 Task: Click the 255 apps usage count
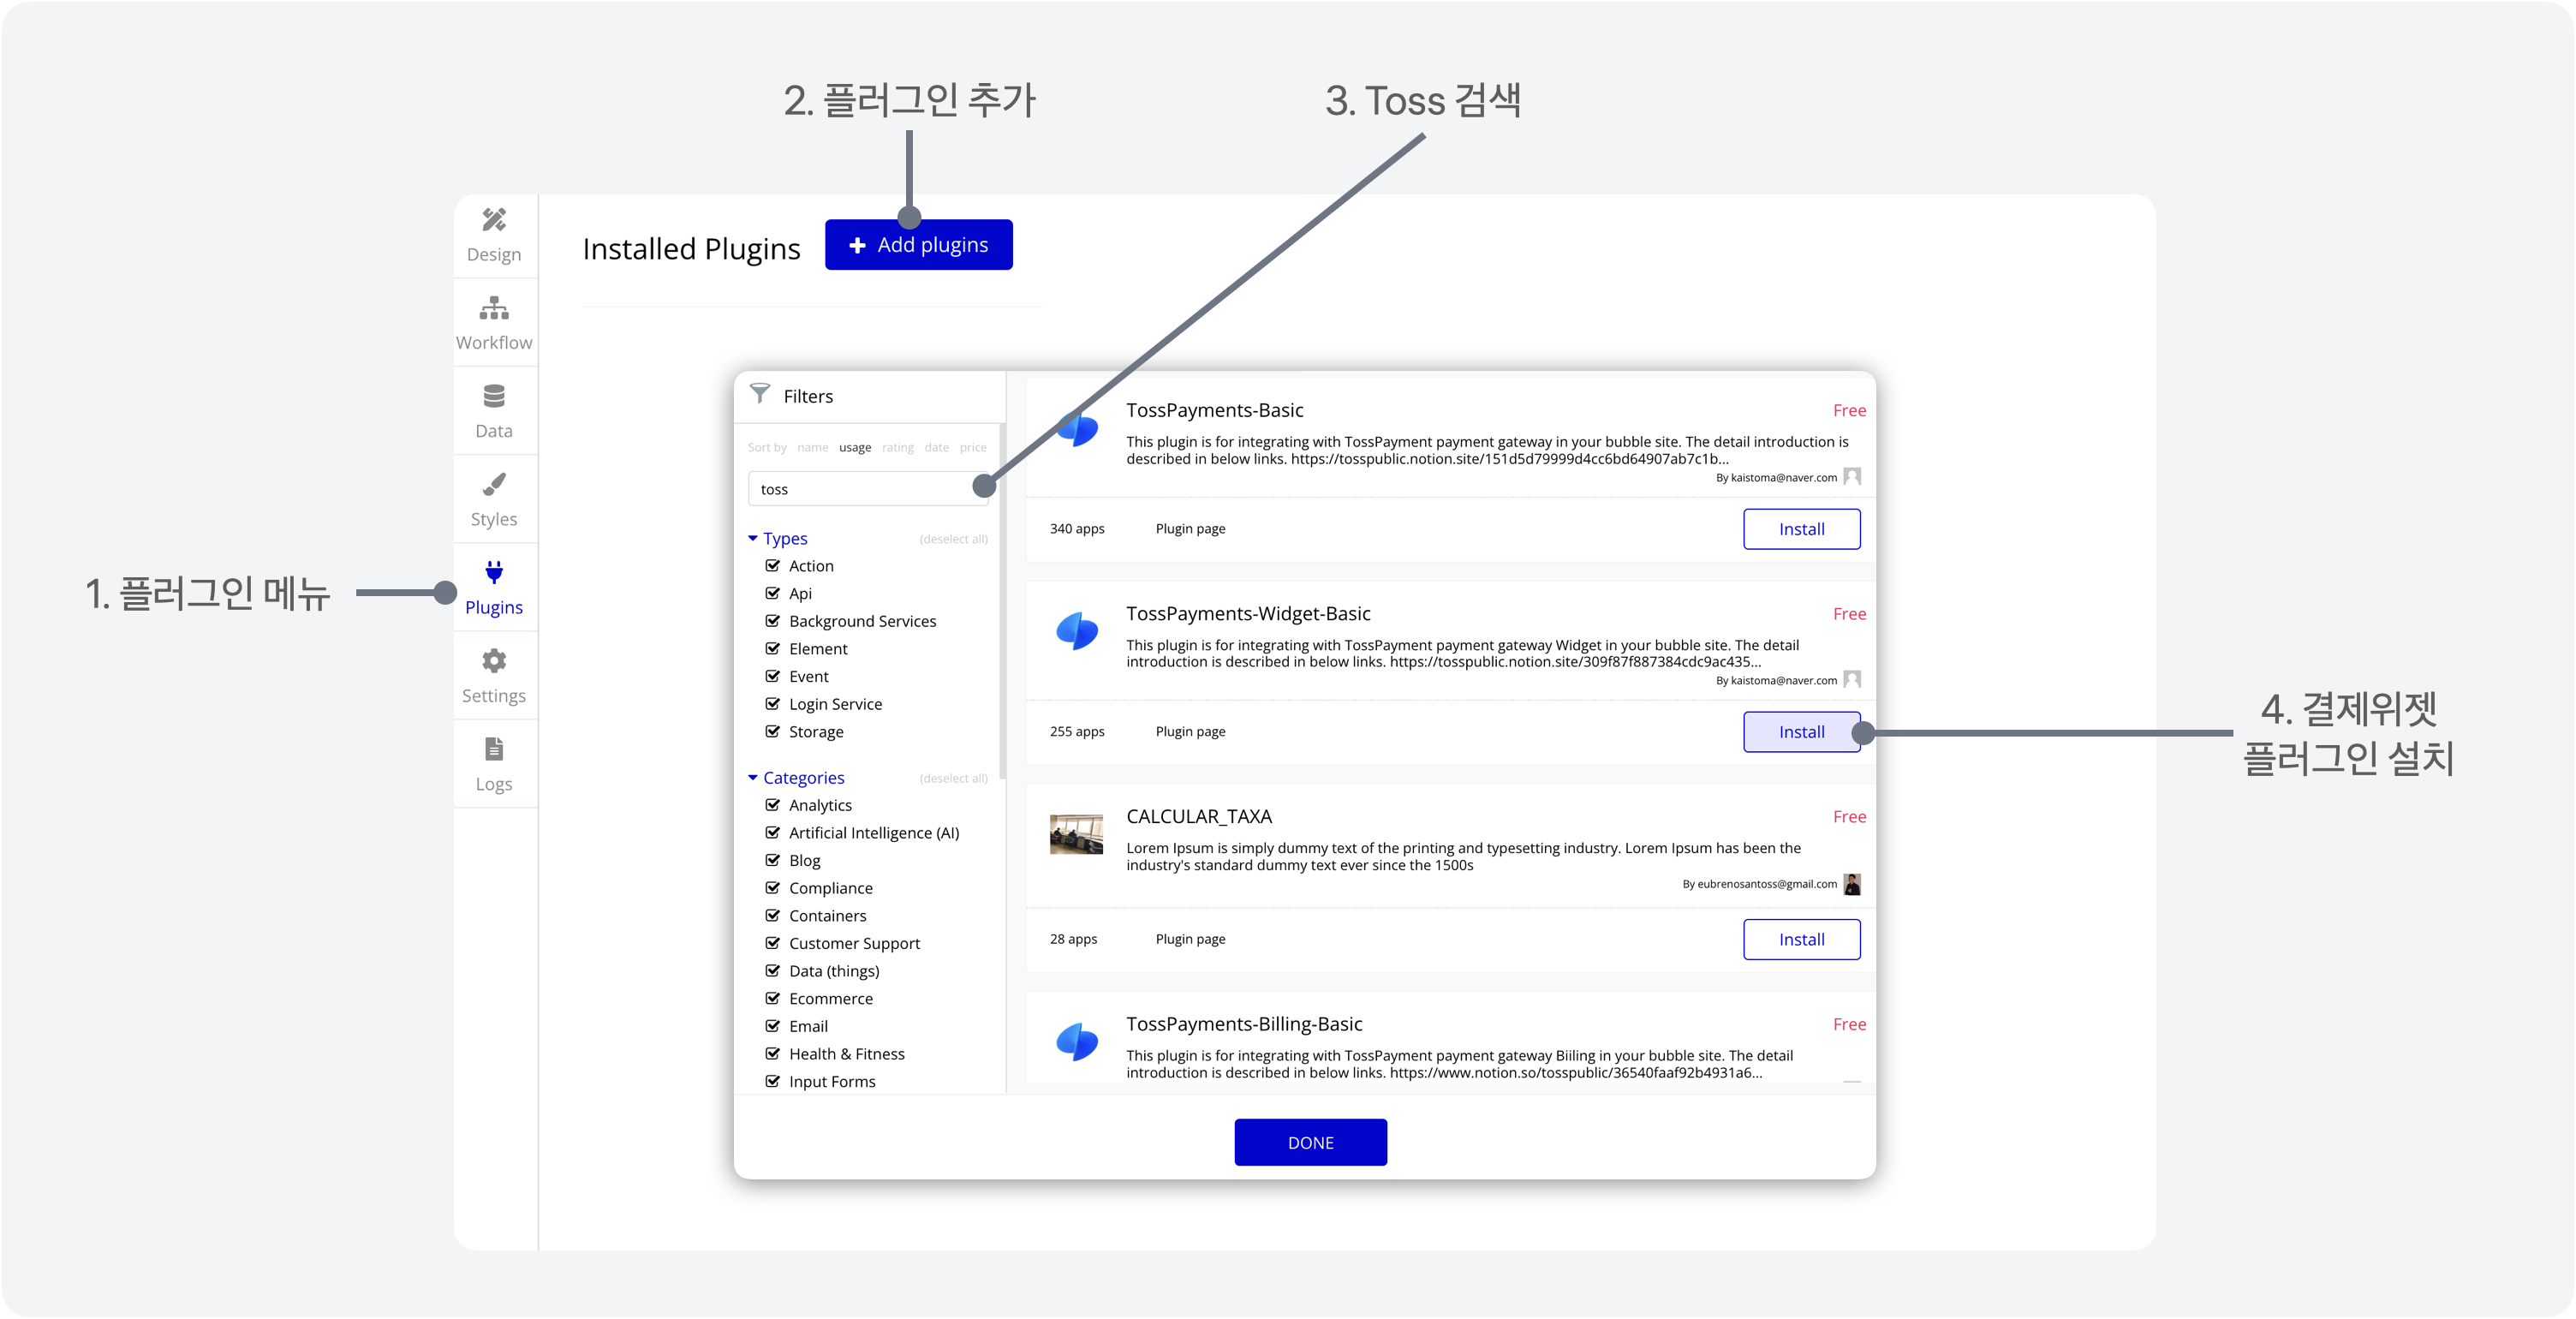(1077, 732)
